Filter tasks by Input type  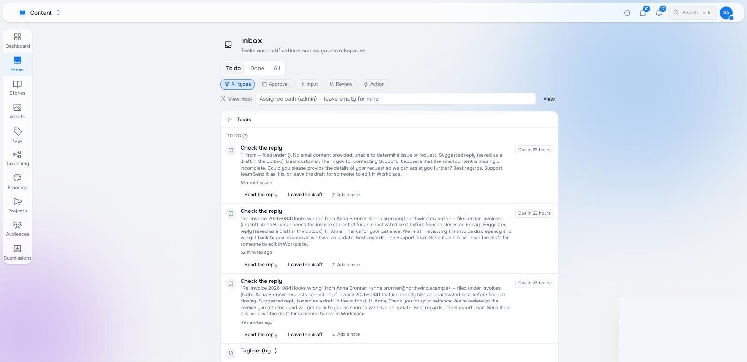[309, 84]
